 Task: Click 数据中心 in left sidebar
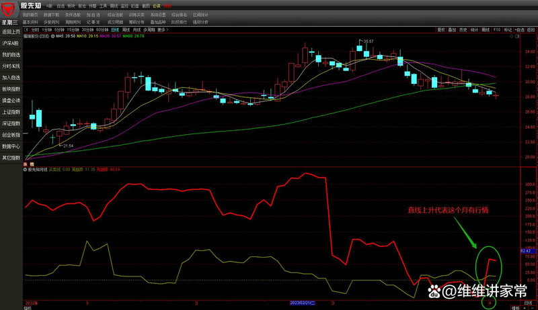[x=11, y=146]
